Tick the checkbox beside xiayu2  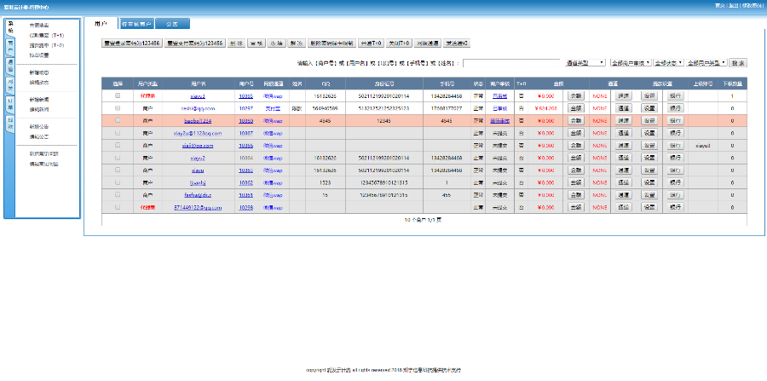pyautogui.click(x=118, y=158)
